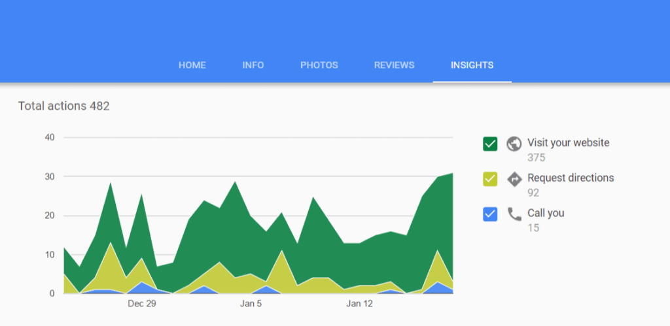Click the 0 y-axis value
Screen dimensions: 670x326
pos(52,293)
